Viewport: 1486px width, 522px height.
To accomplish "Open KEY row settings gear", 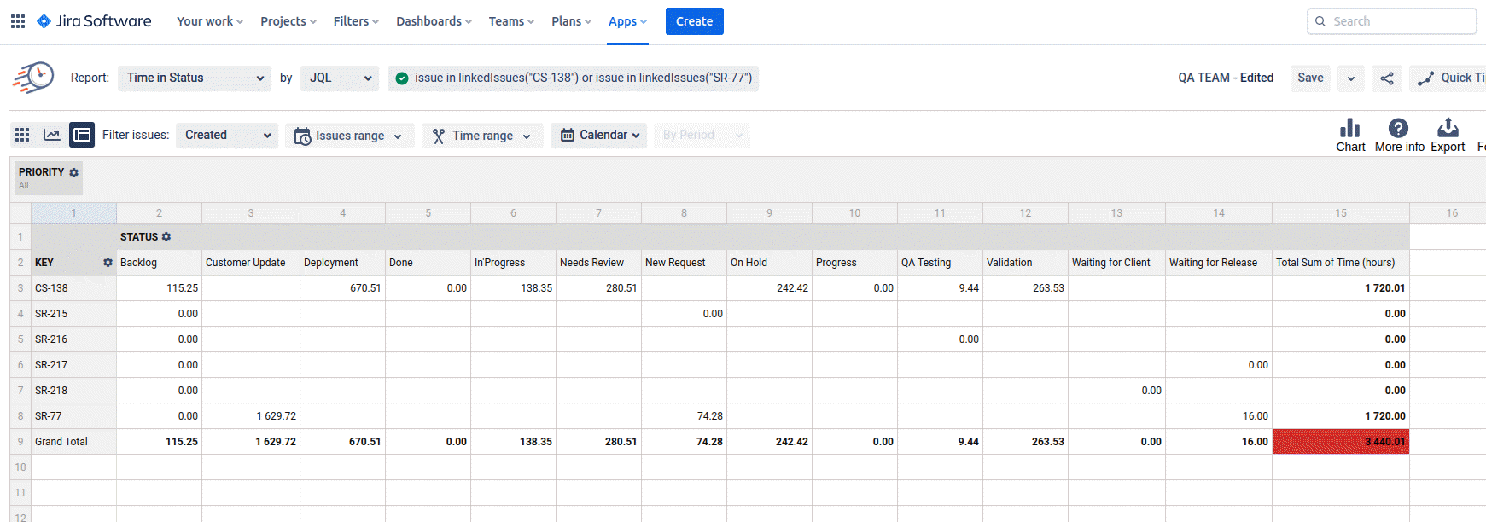I will pyautogui.click(x=108, y=263).
